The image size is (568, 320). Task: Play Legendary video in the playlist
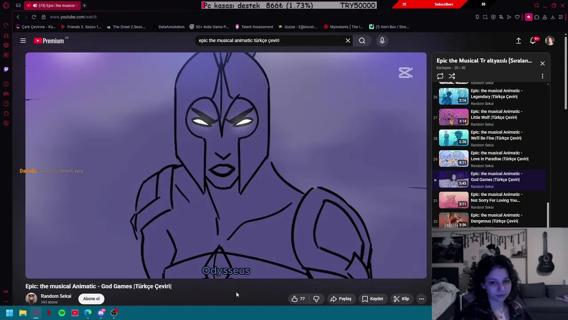point(490,96)
